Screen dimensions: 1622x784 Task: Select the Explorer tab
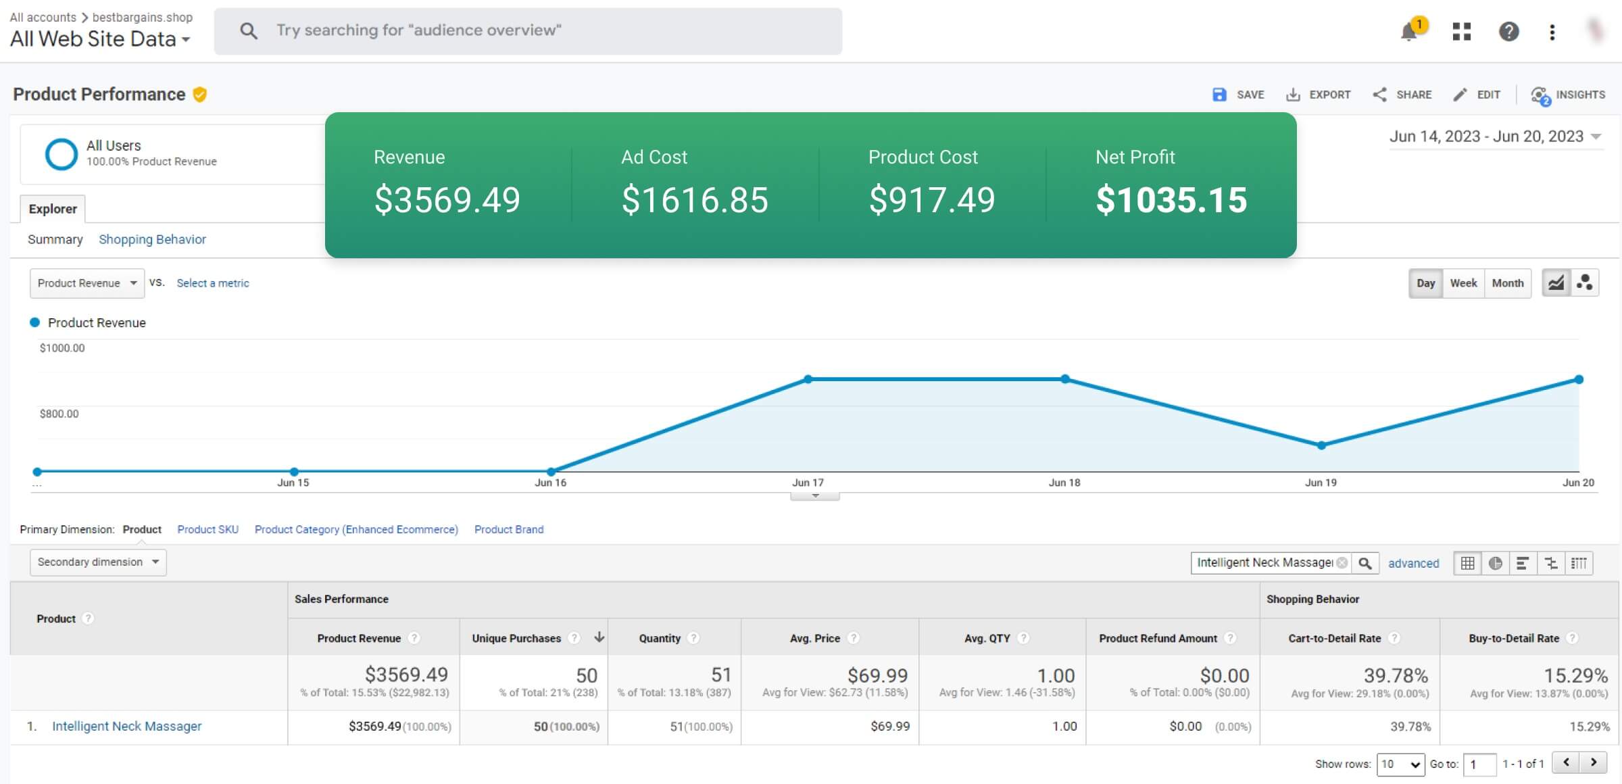coord(53,209)
